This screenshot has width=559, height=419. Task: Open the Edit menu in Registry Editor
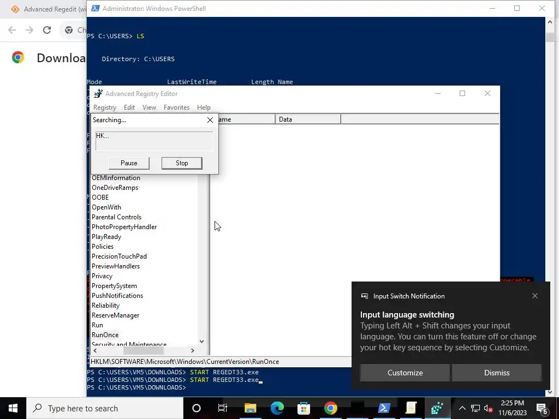[129, 107]
